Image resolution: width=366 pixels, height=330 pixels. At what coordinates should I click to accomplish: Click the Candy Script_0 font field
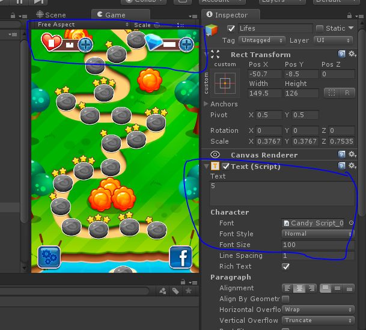313,223
